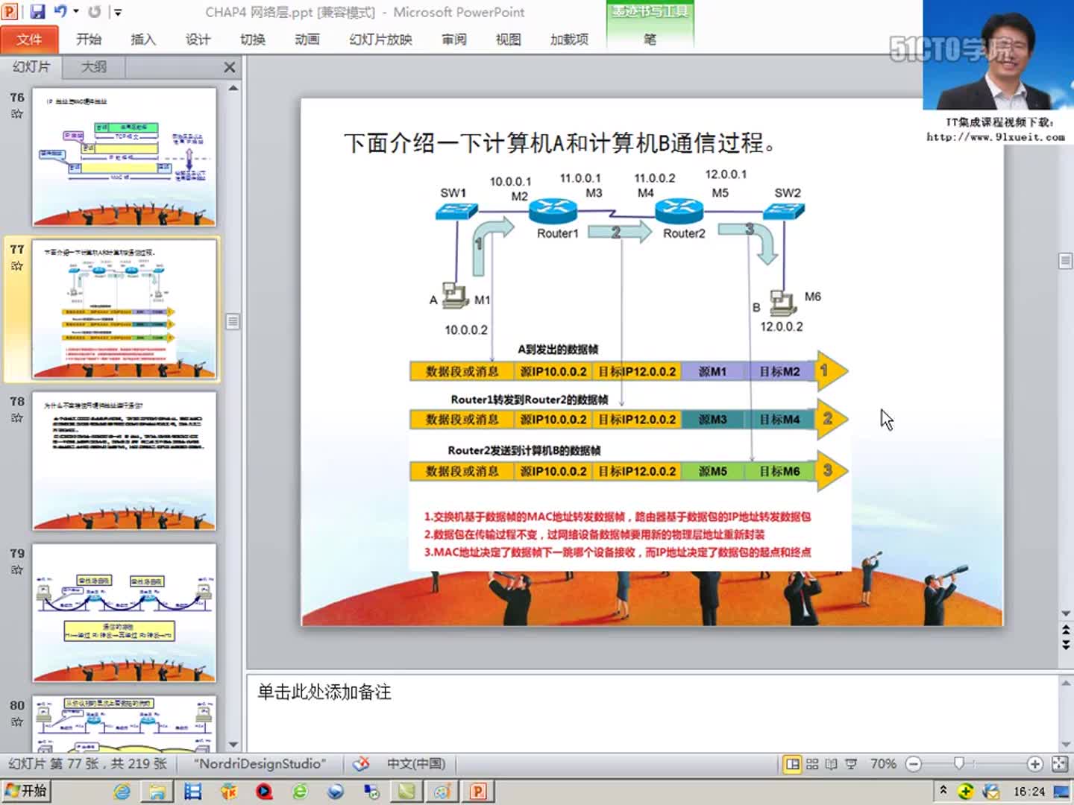
Task: Select slide 80 thumbnail
Action: pyautogui.click(x=124, y=724)
